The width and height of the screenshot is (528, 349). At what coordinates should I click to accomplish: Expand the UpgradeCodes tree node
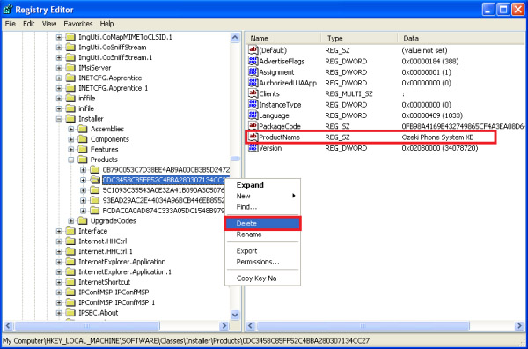(x=71, y=221)
